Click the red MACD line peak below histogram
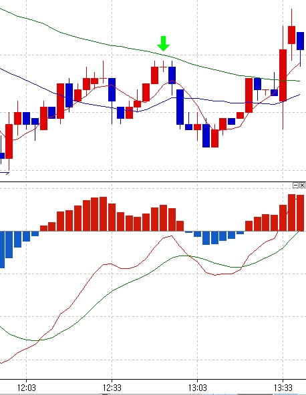 [x=171, y=236]
